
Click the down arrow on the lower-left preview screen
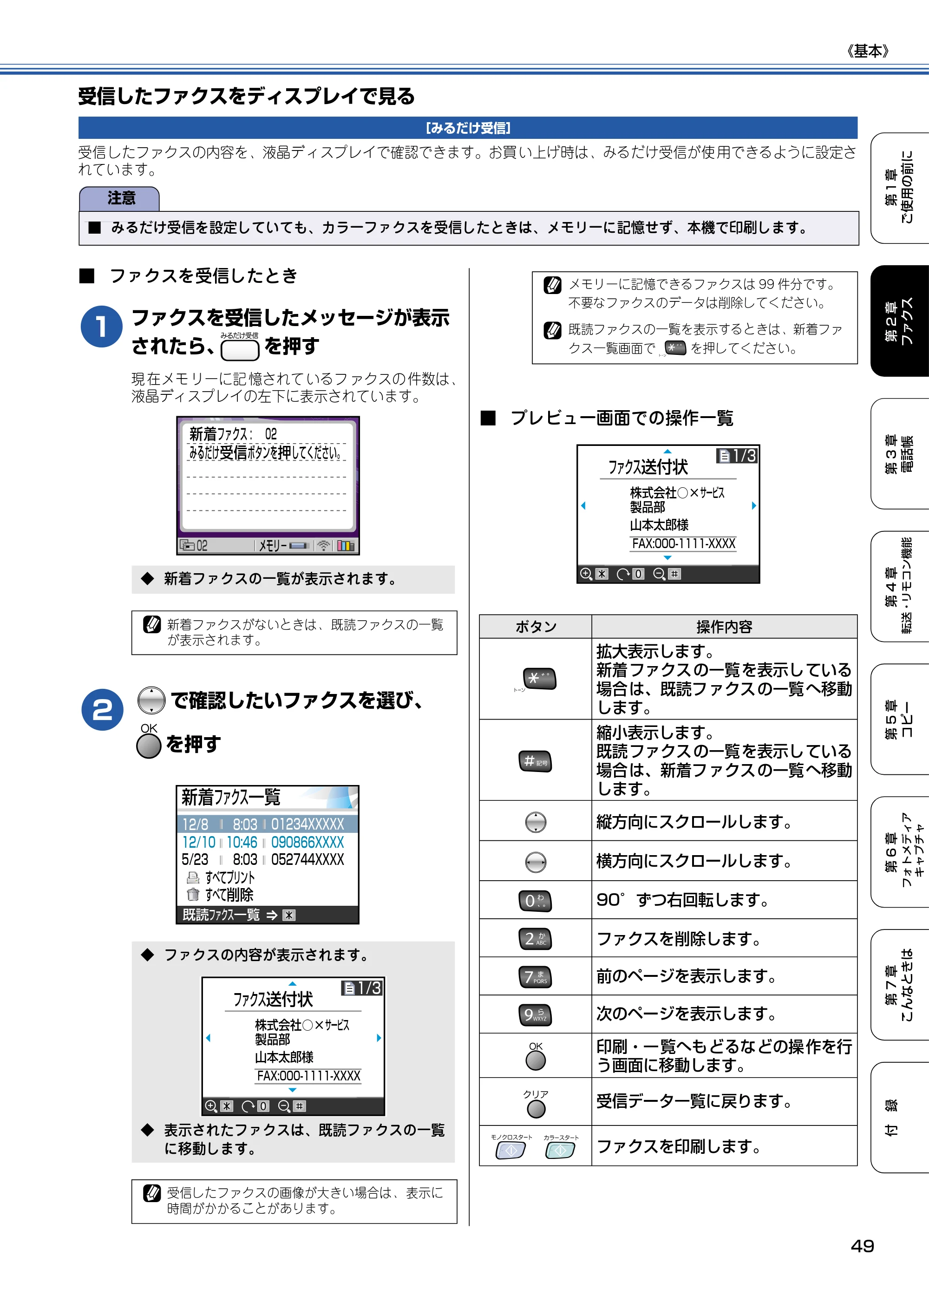pos(292,1090)
